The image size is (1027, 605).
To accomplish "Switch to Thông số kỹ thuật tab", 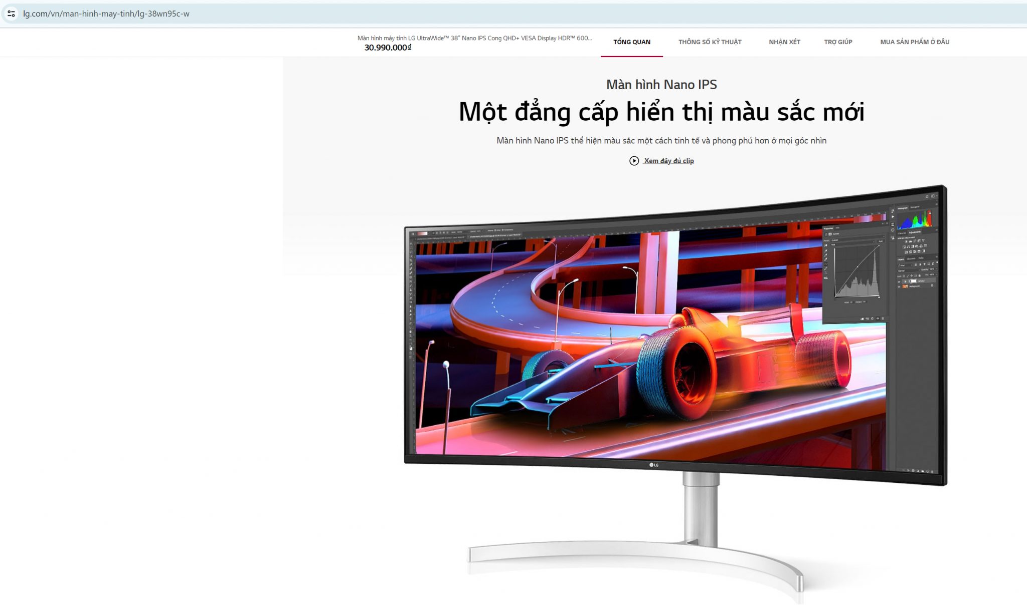I will 710,42.
